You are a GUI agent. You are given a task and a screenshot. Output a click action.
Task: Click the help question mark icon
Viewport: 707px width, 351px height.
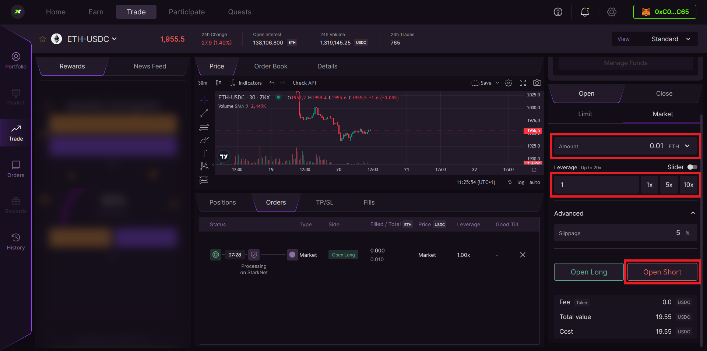(558, 12)
